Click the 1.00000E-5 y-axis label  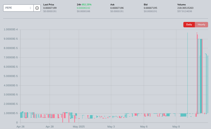pyautogui.click(x=11, y=113)
